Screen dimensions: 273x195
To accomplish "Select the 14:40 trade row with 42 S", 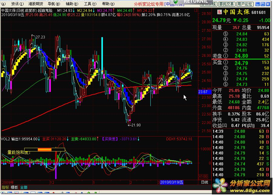I will 241,148.
